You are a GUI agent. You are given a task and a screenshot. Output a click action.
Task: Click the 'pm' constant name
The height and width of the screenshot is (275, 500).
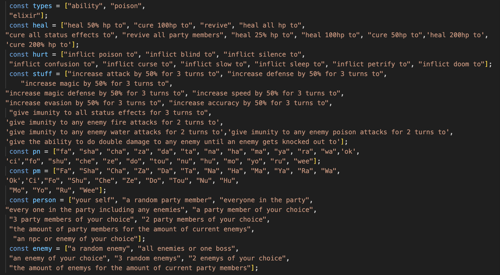click(36, 171)
